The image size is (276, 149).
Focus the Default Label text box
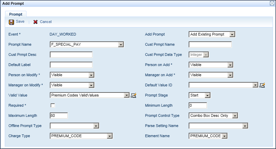click(x=71, y=65)
